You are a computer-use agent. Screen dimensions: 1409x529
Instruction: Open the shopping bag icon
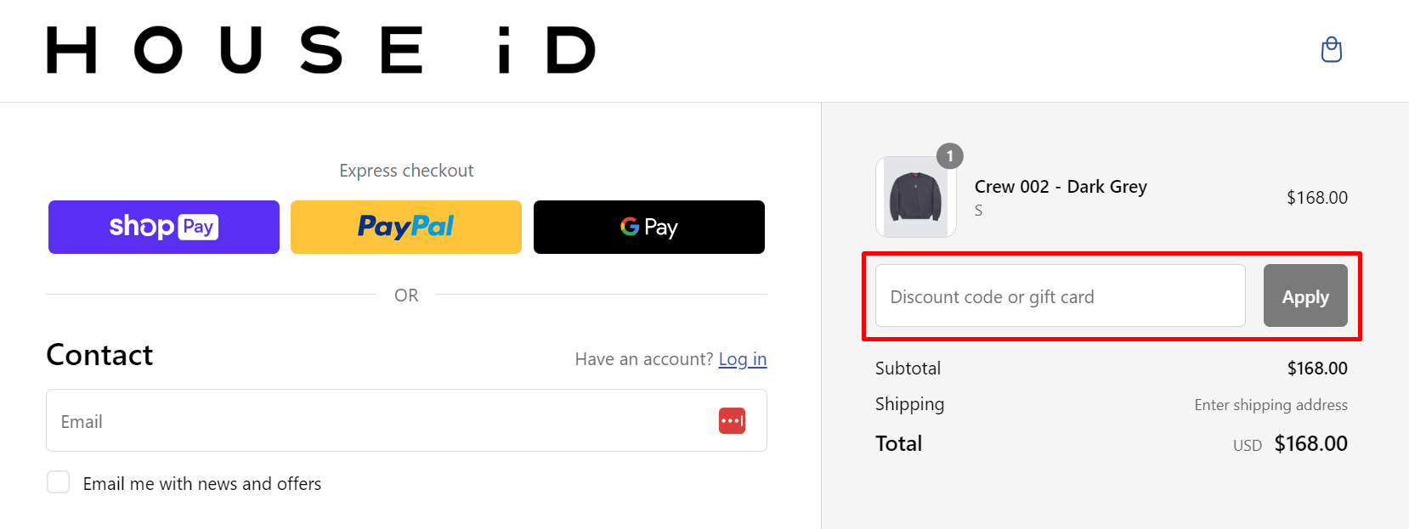[x=1331, y=49]
